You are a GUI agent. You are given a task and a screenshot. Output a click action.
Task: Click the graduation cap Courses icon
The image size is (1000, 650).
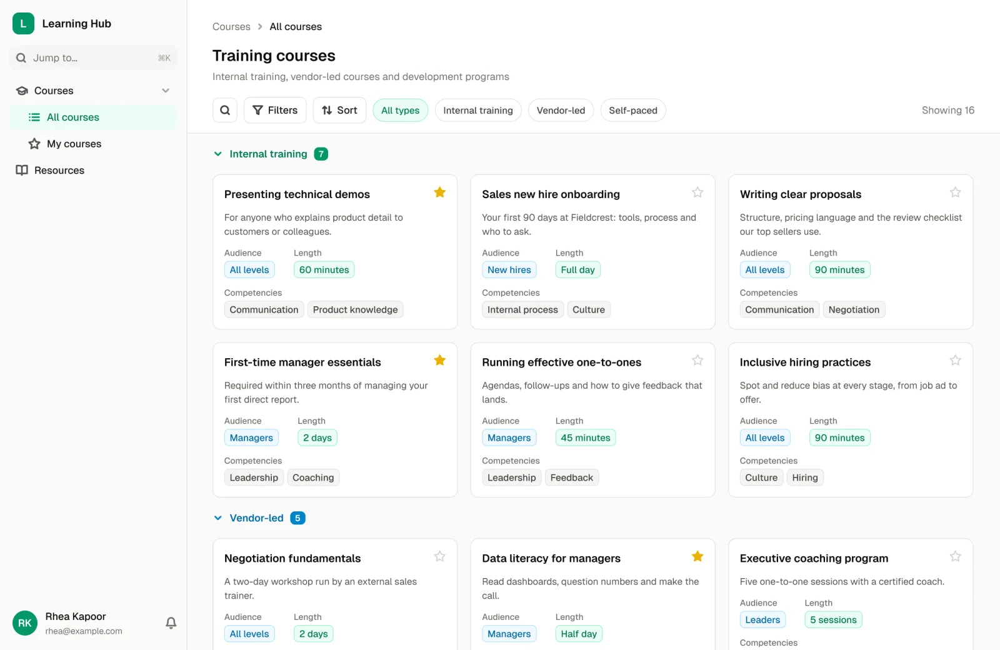coord(22,91)
